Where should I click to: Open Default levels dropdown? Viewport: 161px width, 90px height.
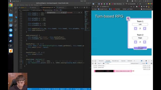tap(135, 63)
